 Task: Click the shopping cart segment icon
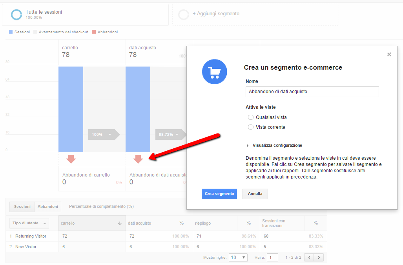(214, 72)
